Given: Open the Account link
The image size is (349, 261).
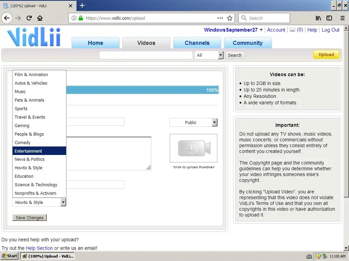Looking at the screenshot, I should point(276,30).
